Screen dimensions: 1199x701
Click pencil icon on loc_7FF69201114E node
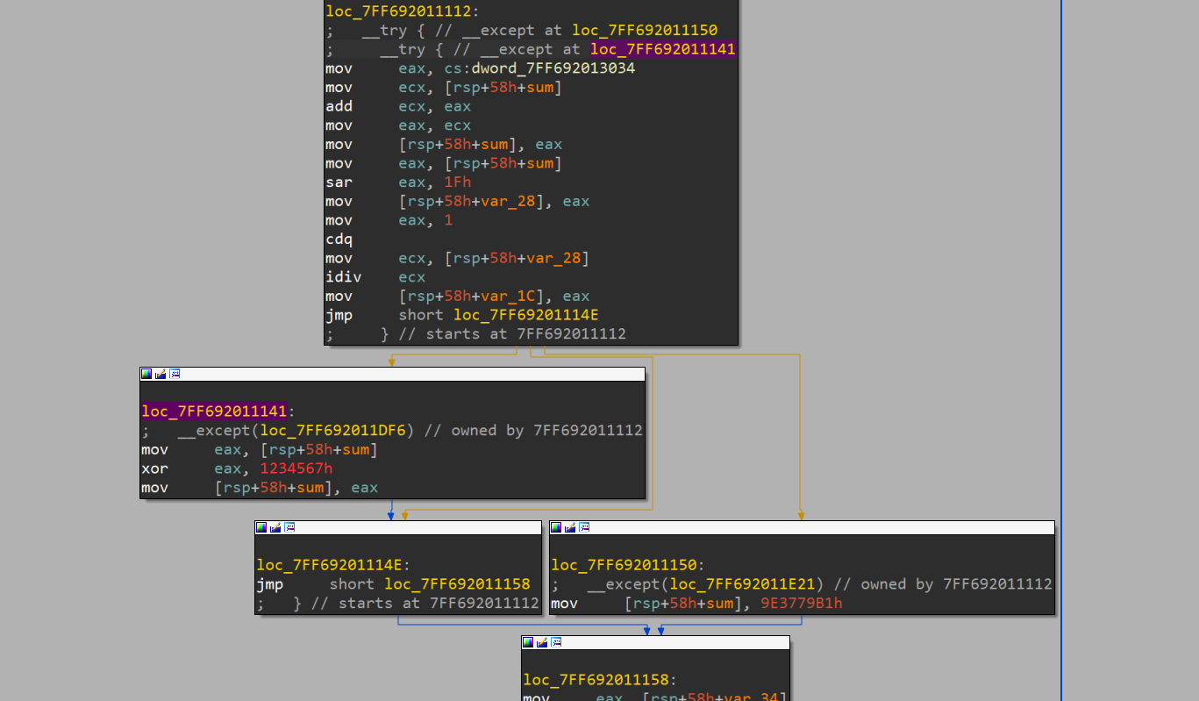click(x=275, y=527)
